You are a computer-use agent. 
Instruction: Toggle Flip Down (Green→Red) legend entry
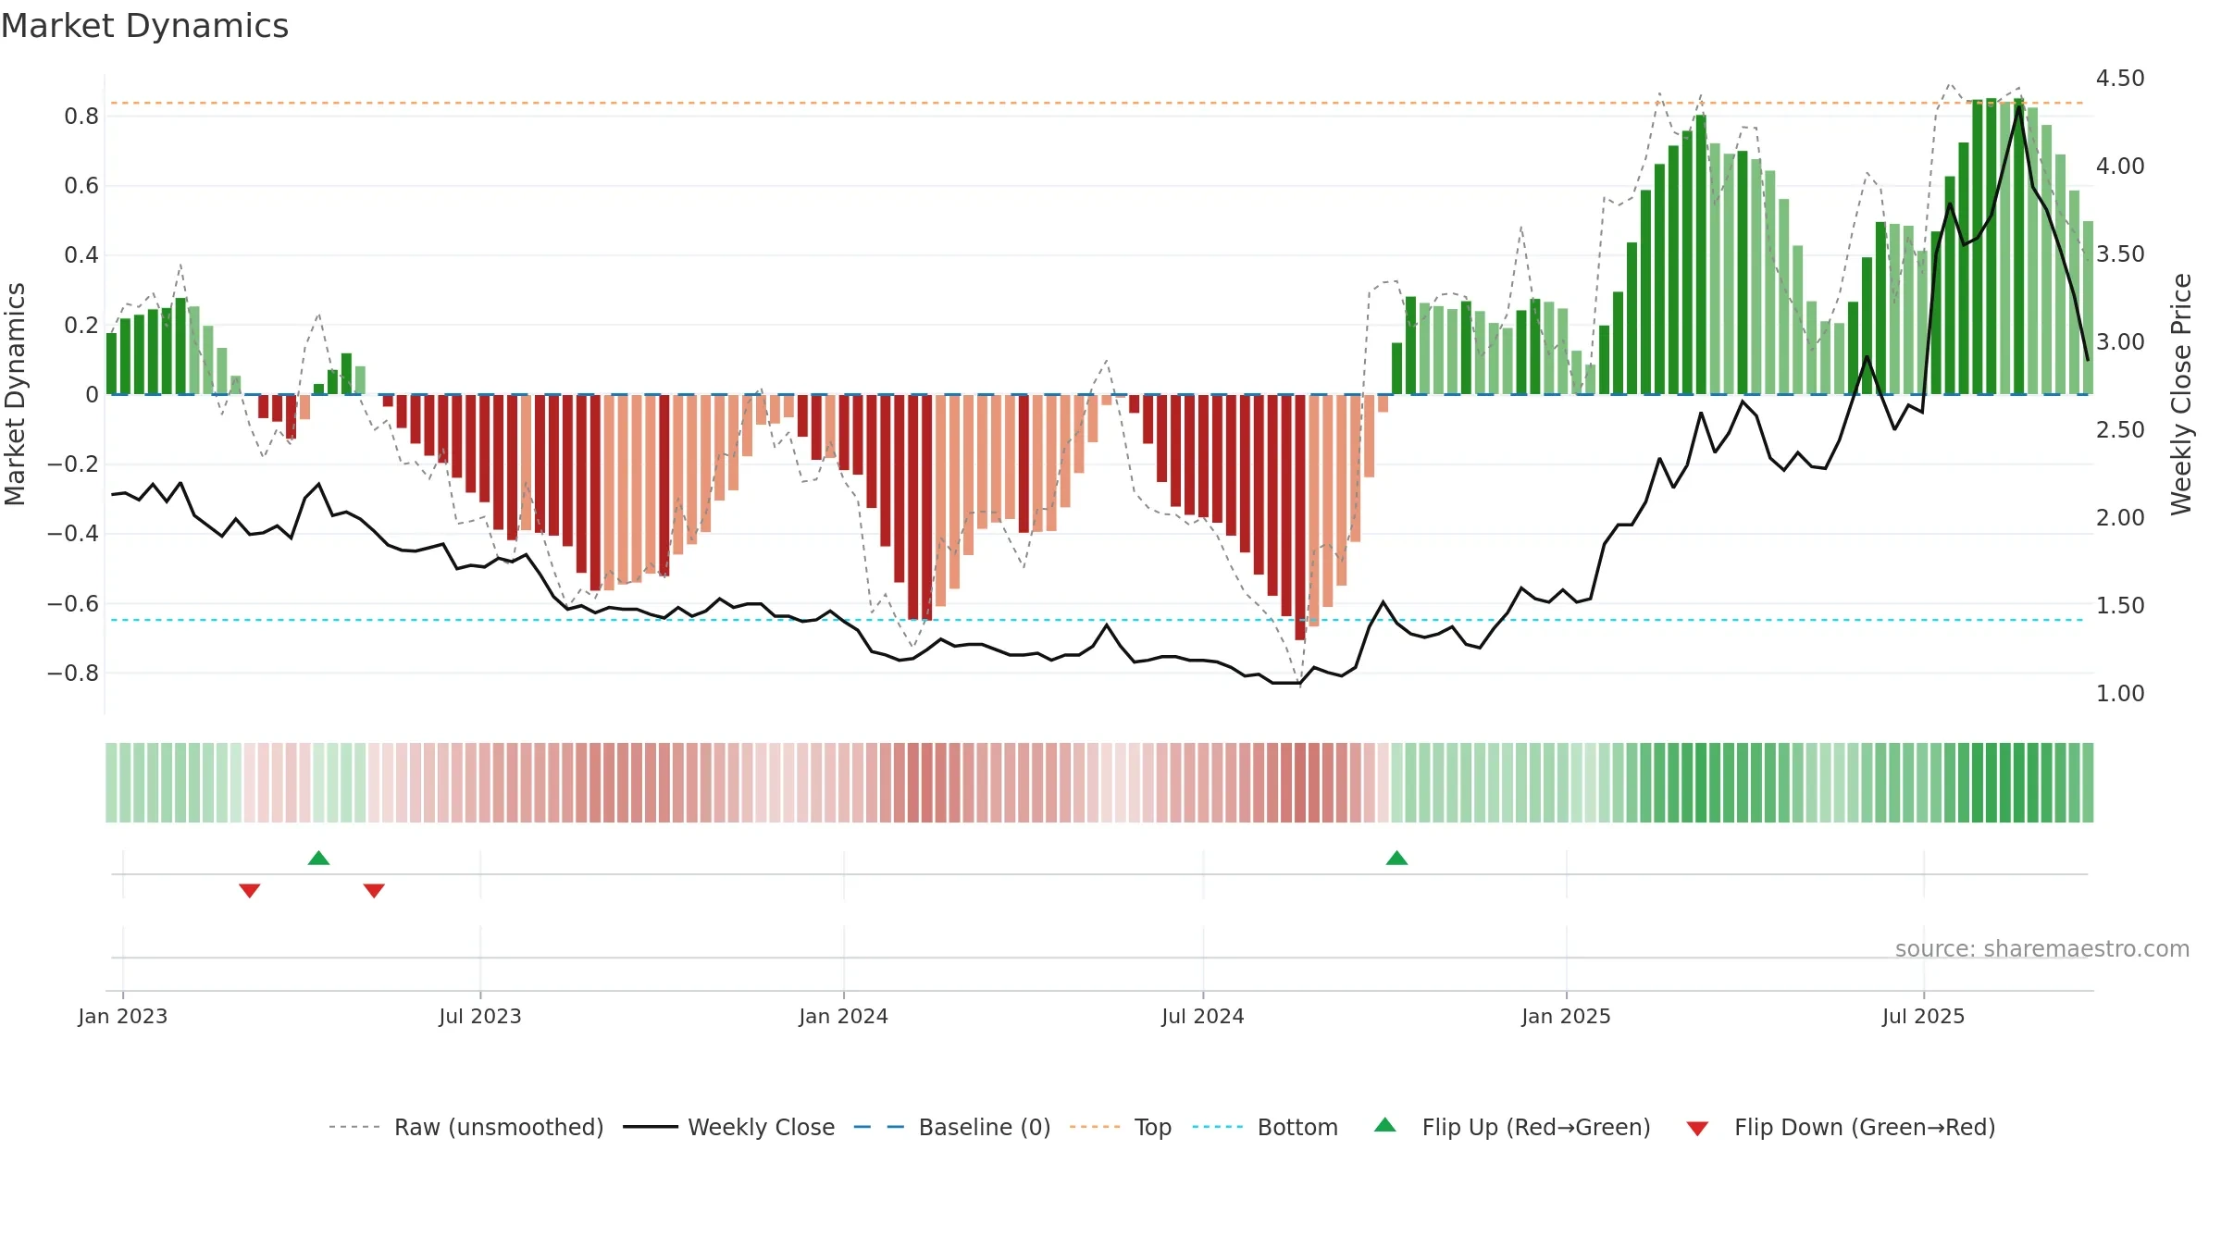[x=1841, y=1127]
